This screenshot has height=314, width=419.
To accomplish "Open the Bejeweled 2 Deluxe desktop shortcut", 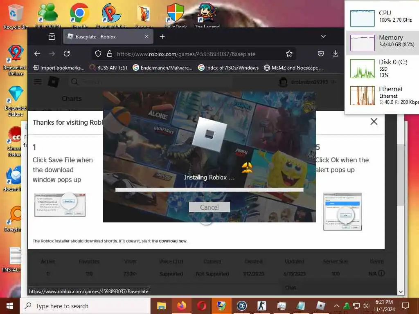I will (16, 61).
